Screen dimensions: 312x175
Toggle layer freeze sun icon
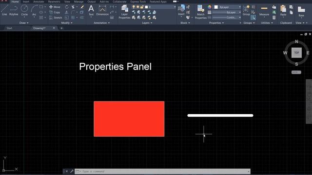137,7
